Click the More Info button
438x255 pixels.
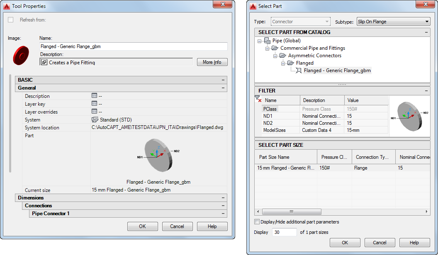[x=212, y=62]
